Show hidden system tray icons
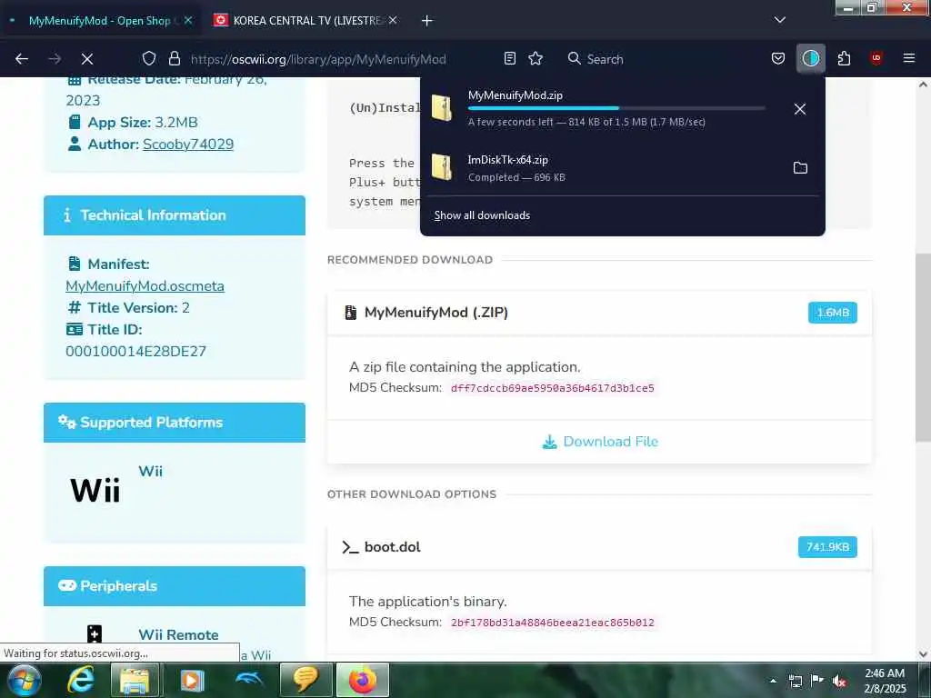This screenshot has height=698, width=931. [x=773, y=681]
